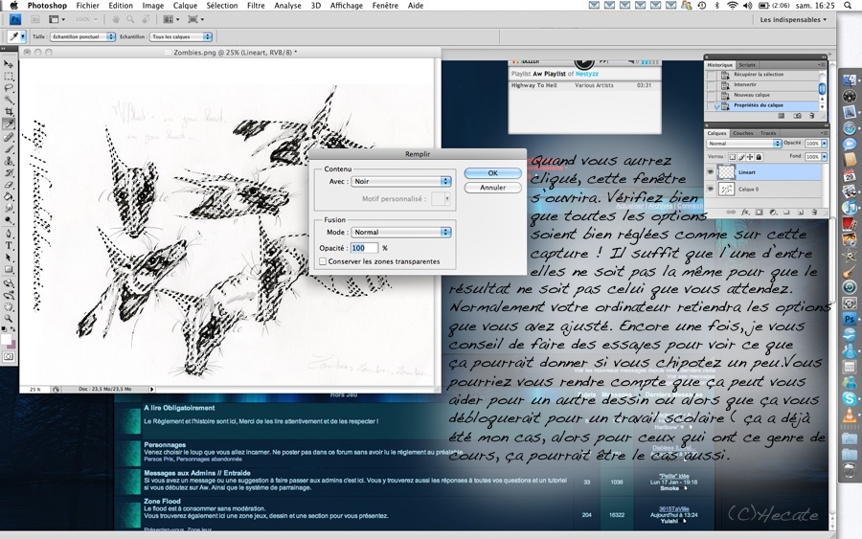Select the History Brush tool

(x=9, y=173)
